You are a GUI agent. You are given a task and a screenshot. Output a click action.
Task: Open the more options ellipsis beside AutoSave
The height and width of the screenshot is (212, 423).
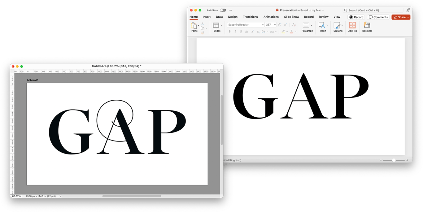click(230, 10)
